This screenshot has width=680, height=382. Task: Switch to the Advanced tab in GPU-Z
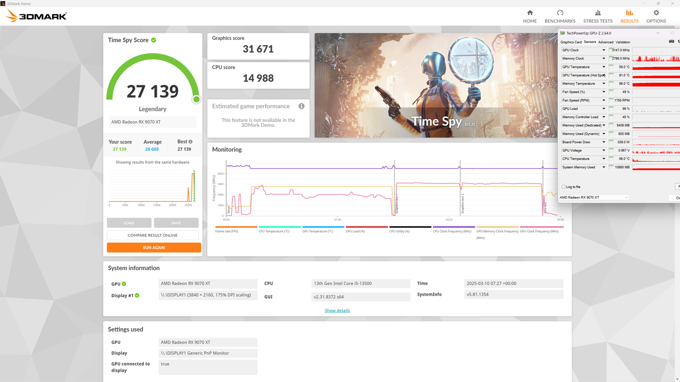[606, 42]
